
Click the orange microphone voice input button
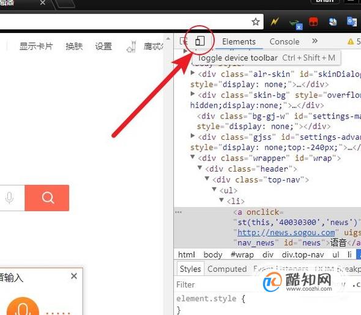pyautogui.click(x=23, y=306)
